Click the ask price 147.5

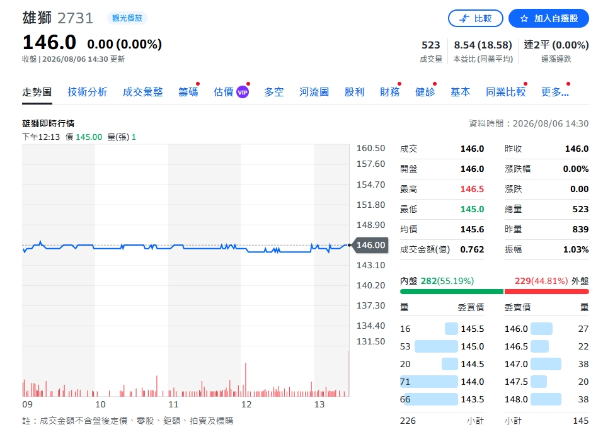coord(516,382)
